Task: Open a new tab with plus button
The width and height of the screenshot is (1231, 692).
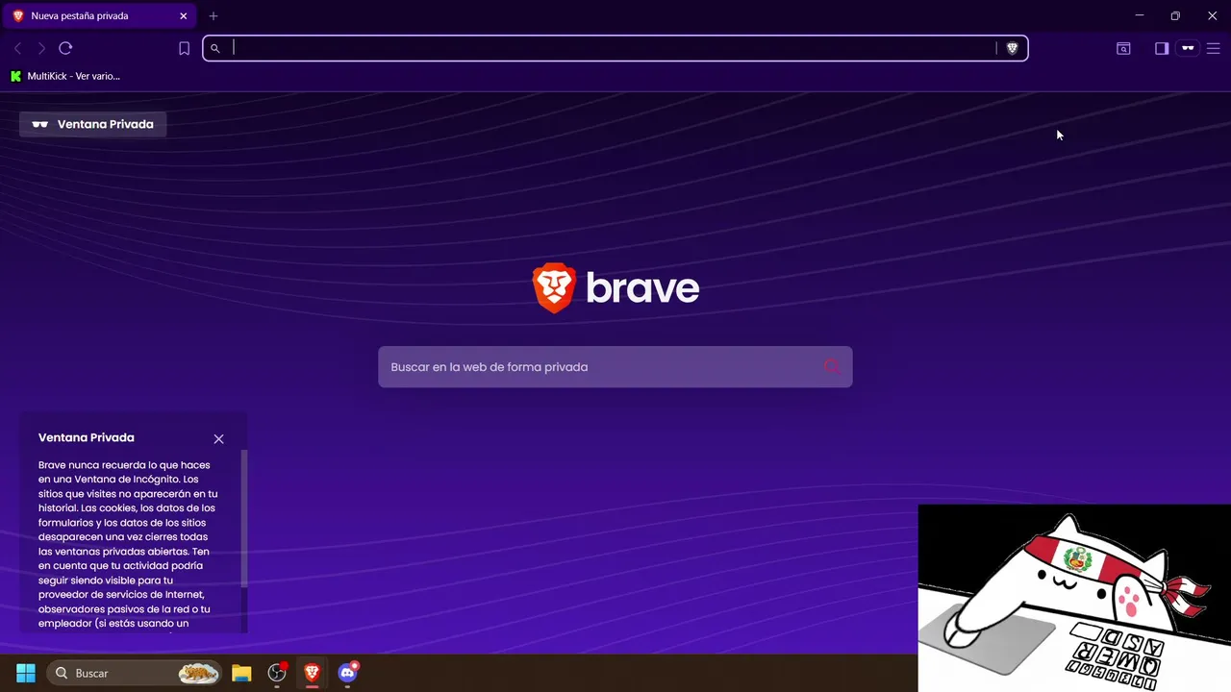Action: (214, 16)
